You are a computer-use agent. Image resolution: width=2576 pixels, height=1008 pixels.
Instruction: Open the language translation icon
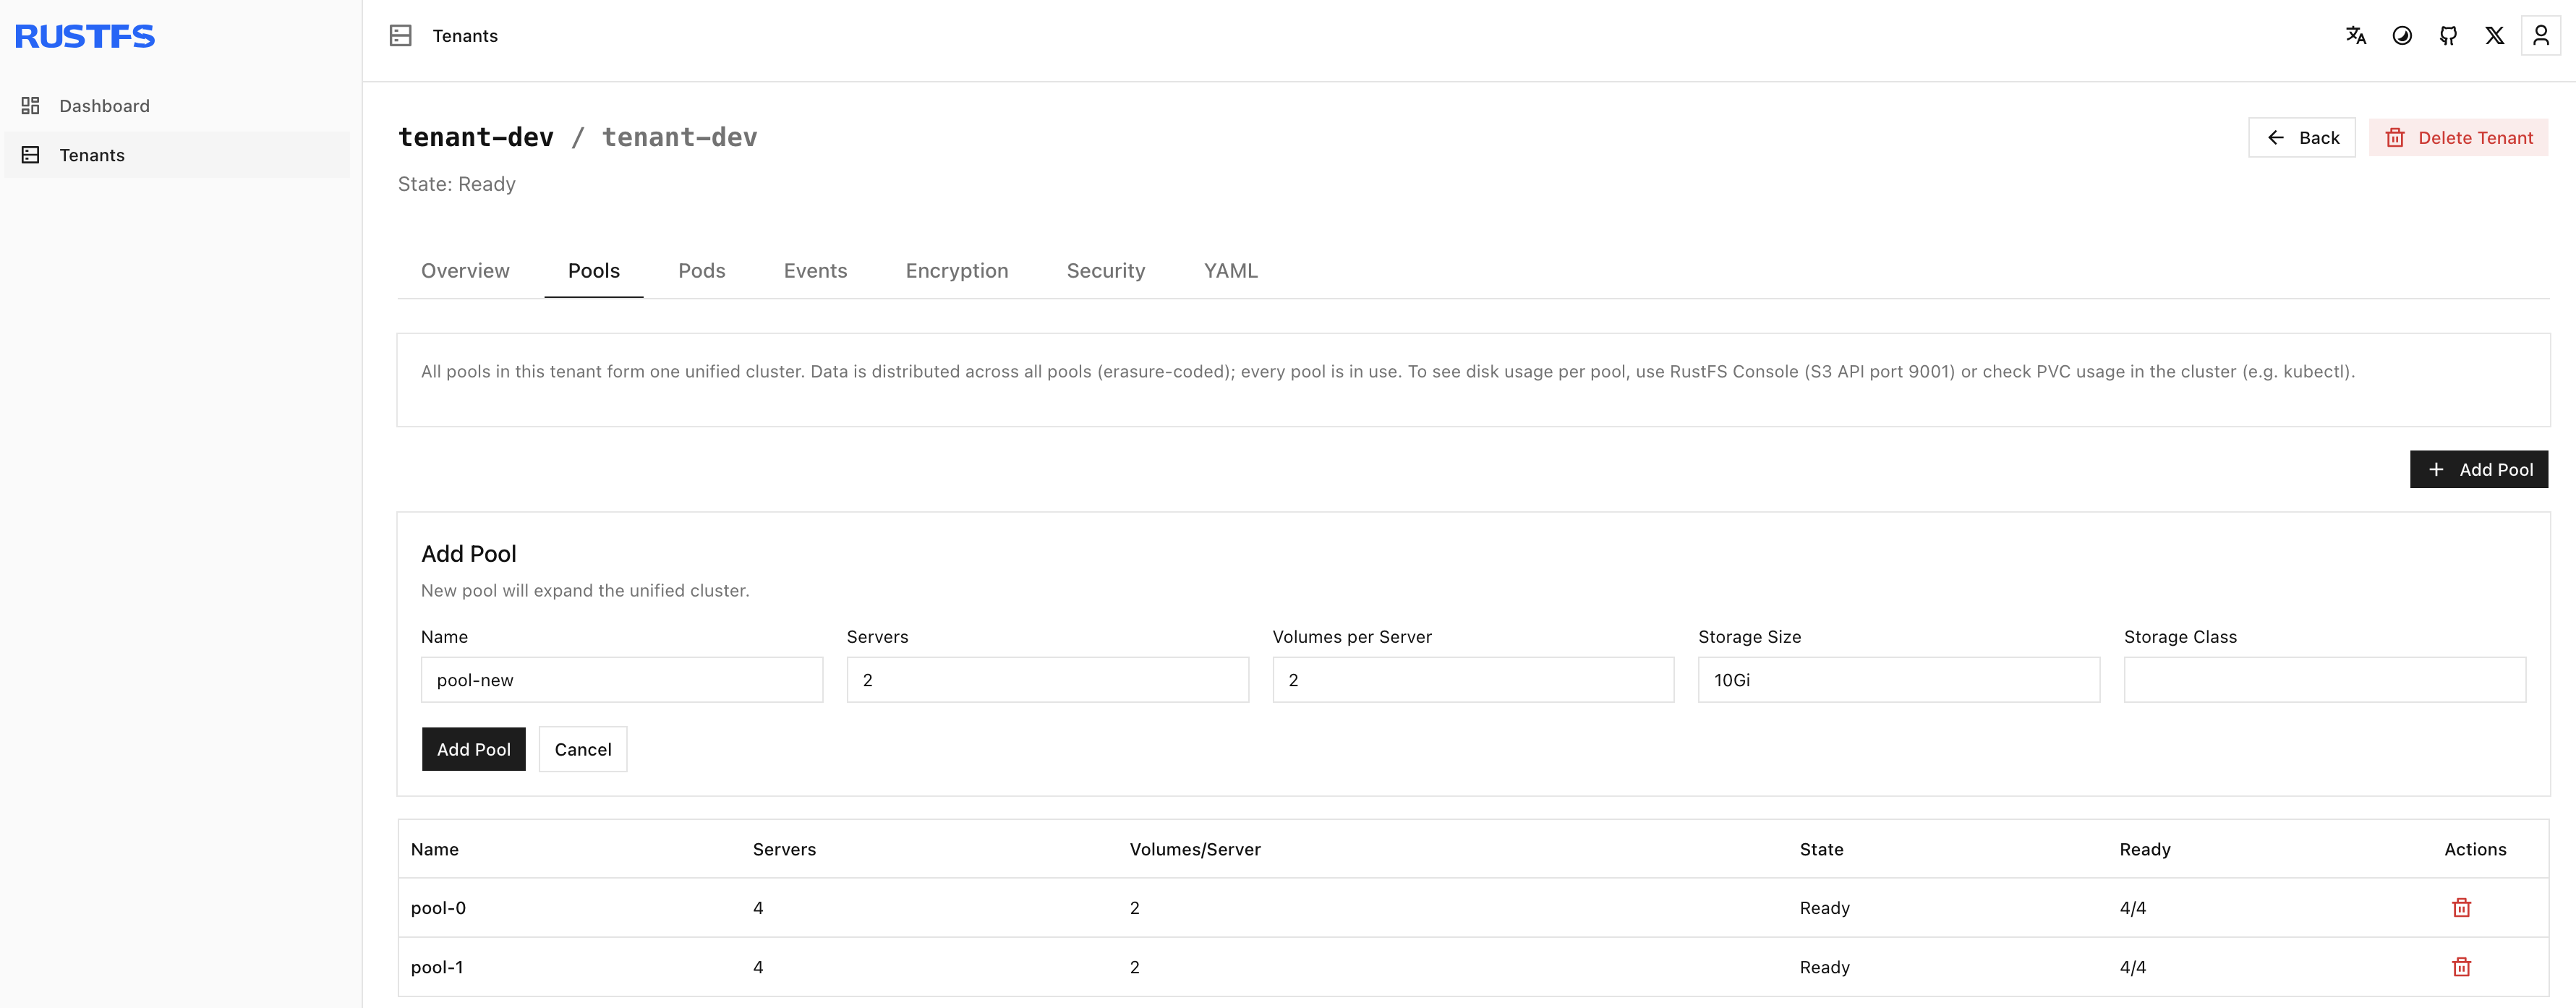(2356, 36)
